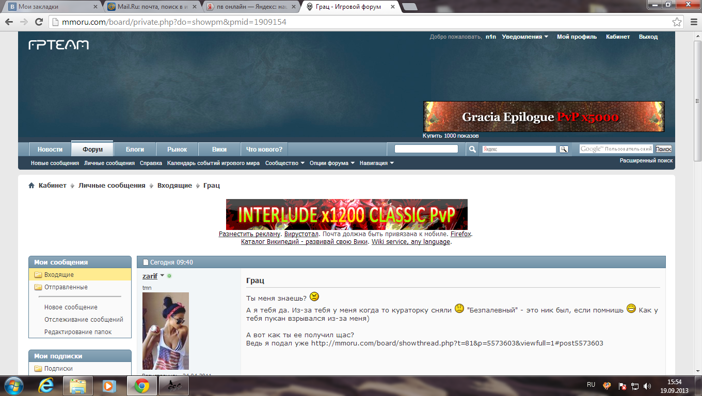The width and height of the screenshot is (702, 396).
Task: Switch to the Вики tab
Action: tap(219, 149)
